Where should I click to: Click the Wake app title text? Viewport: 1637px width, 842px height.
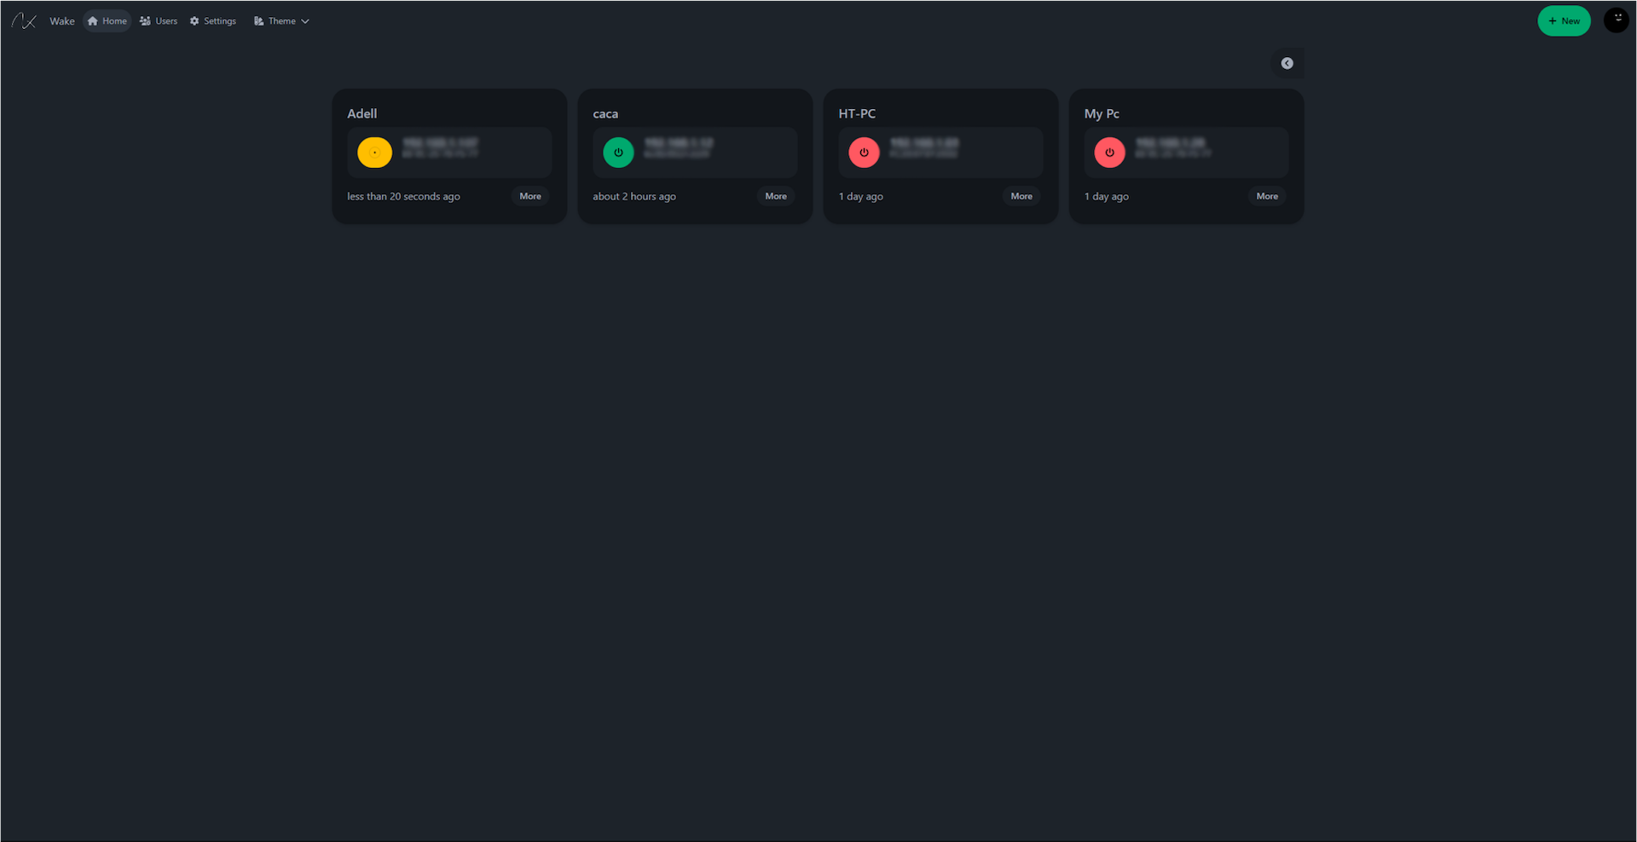[x=62, y=21]
